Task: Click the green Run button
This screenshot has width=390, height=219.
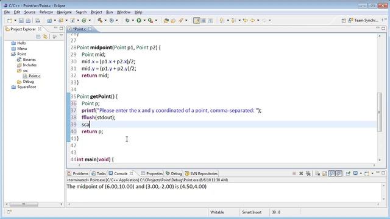Action: tap(139, 21)
